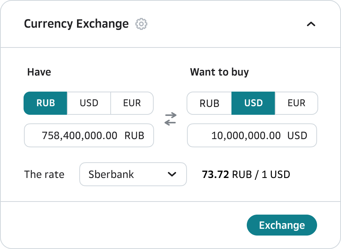Click the 73.72 RUB / 1 USD rate text

click(x=246, y=174)
